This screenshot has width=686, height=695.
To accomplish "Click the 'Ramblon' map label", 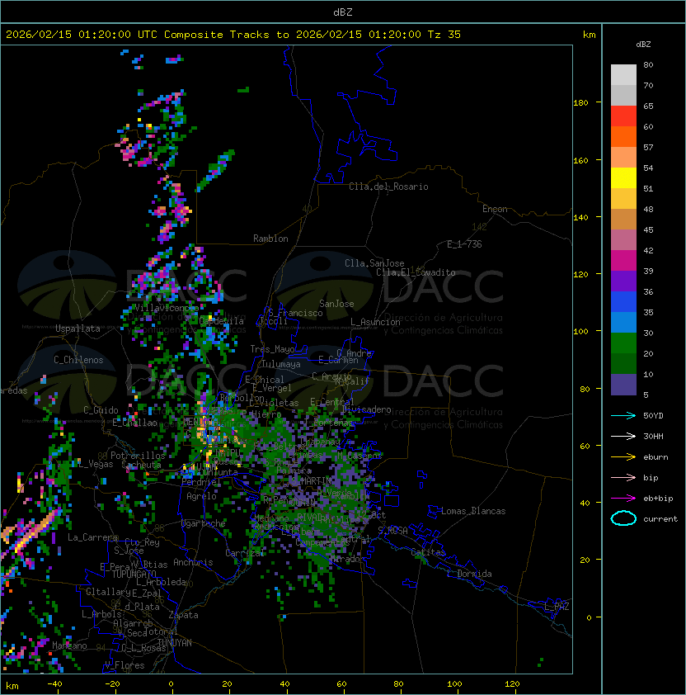I will pyautogui.click(x=270, y=239).
